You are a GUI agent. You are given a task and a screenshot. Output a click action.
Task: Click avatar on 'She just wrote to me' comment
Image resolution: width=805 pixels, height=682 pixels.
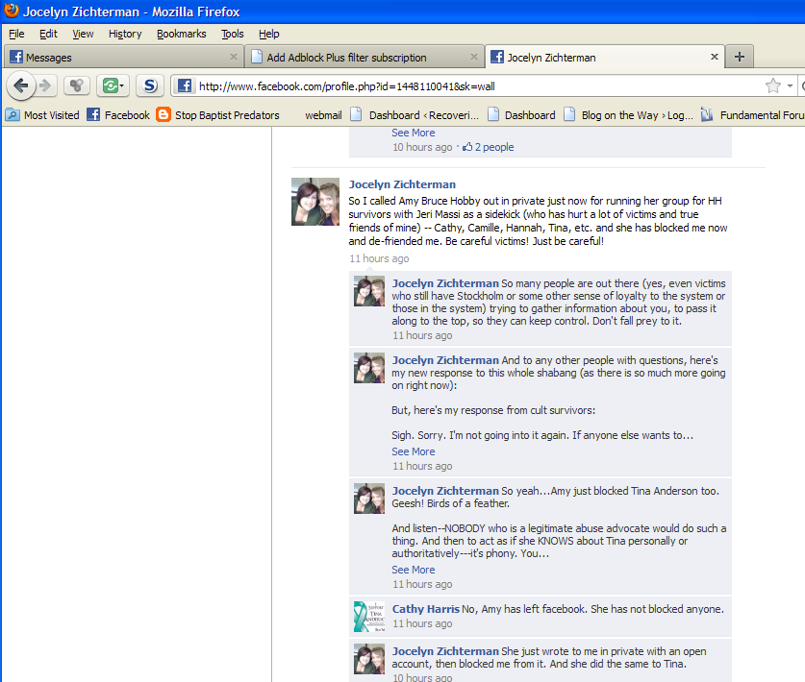click(x=369, y=659)
